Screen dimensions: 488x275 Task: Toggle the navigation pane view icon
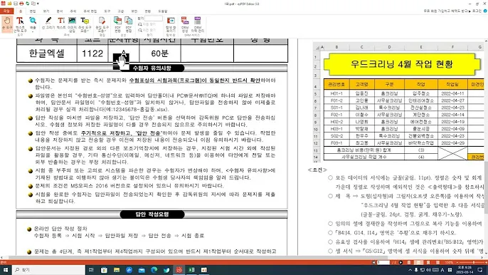(171, 24)
